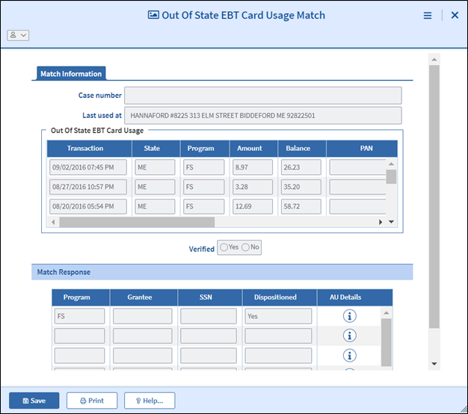Select the No radio for Verified
The image size is (468, 414).
[245, 247]
